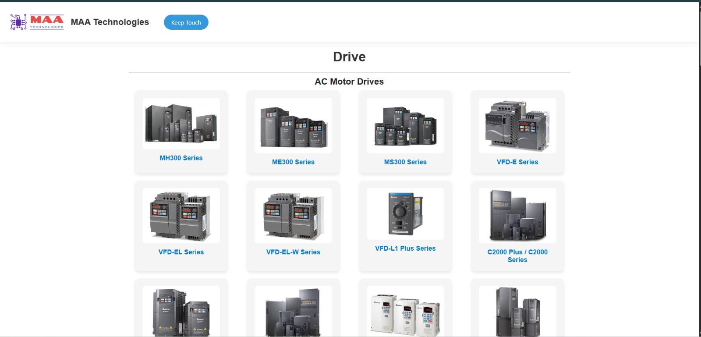Open the C2000 Plus drive image
The width and height of the screenshot is (701, 337).
click(517, 216)
